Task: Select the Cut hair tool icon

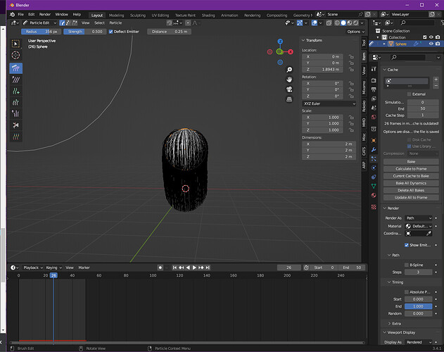Action: 16,125
